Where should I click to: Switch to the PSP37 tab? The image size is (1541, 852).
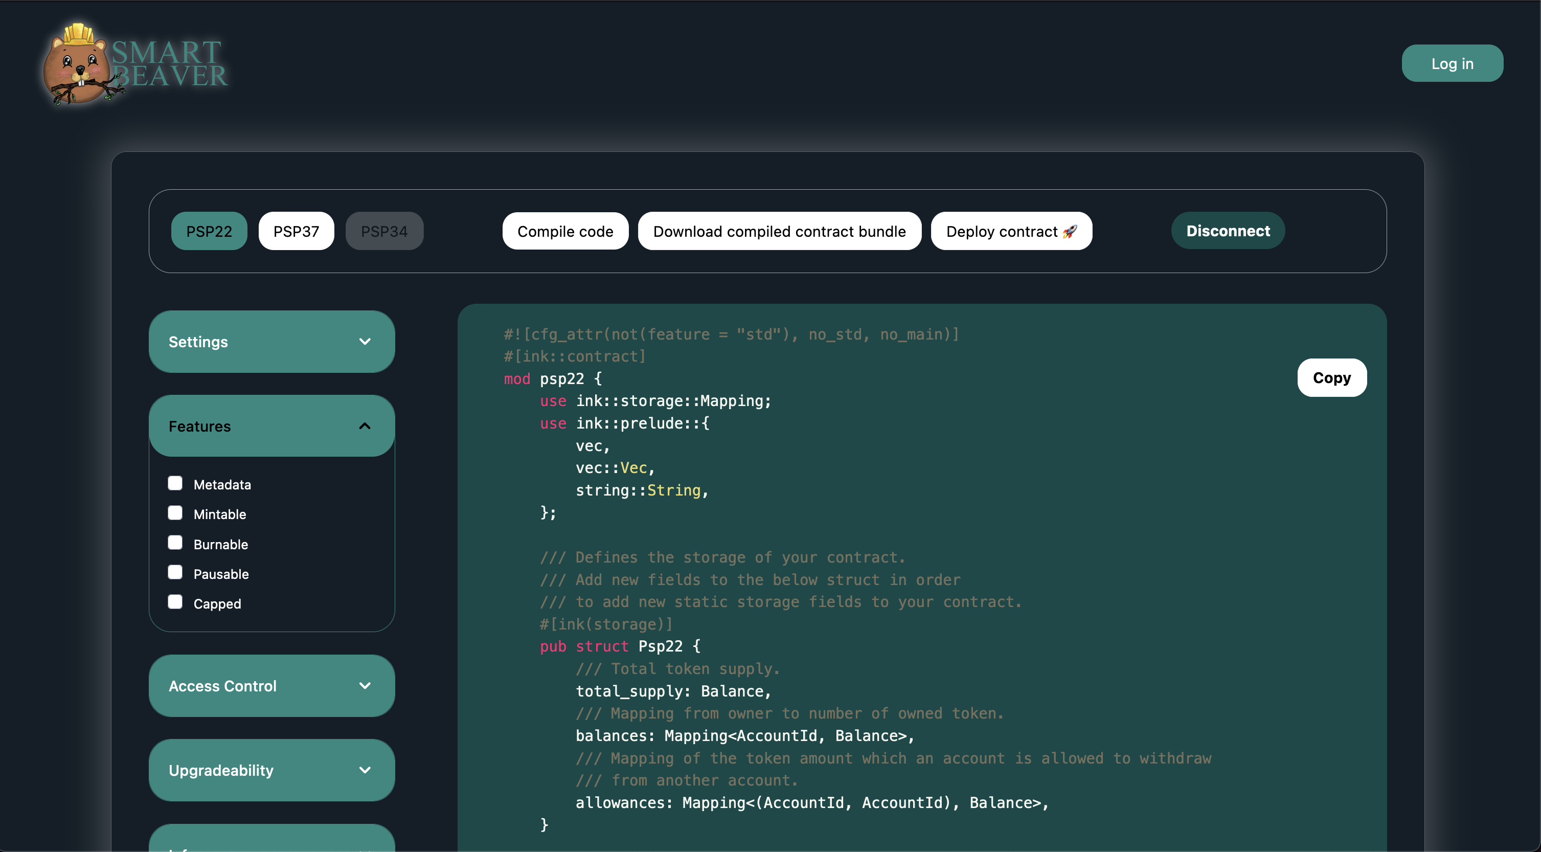(x=296, y=231)
